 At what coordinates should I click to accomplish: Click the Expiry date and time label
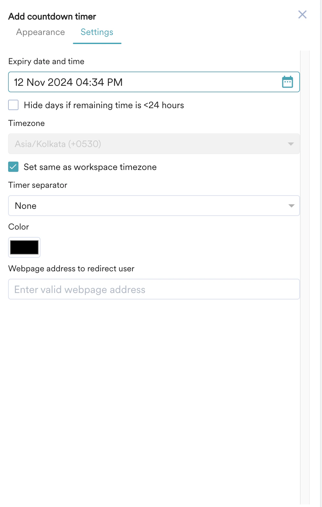click(x=46, y=61)
